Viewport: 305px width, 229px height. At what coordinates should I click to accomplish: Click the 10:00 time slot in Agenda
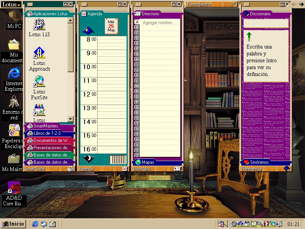[x=112, y=70]
